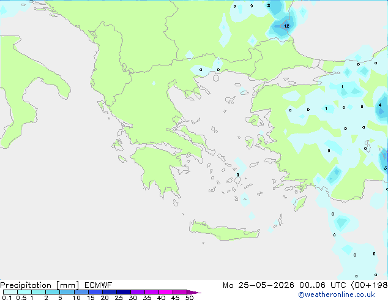This screenshot has height=300, width=388.
Task: Click the 'Precipitation [mm]' label
Action: coord(39,285)
